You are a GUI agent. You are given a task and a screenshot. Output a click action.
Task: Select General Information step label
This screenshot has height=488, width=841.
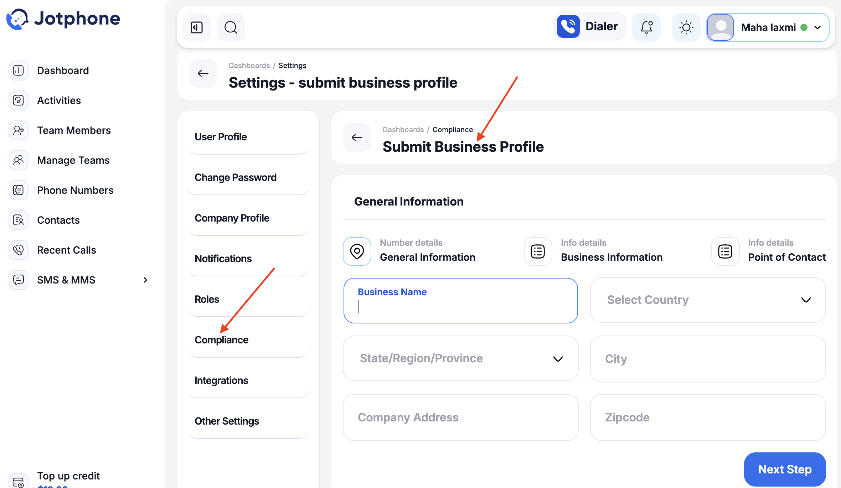[428, 257]
